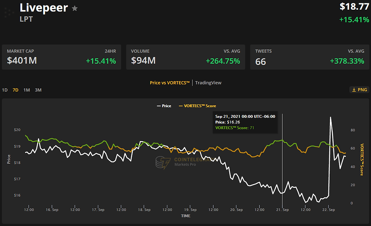Viewport: 371px width, 226px height.
Task: Switch to TradingView chart tab
Action: click(208, 83)
